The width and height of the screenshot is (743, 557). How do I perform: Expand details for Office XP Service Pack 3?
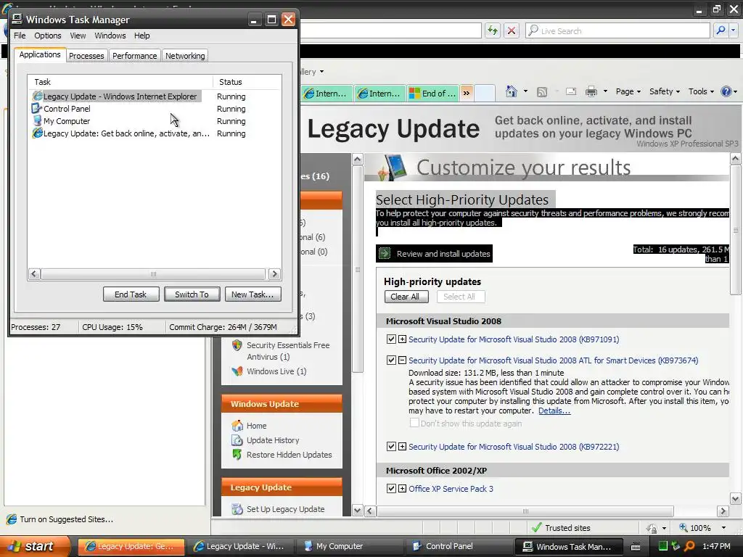click(x=402, y=488)
